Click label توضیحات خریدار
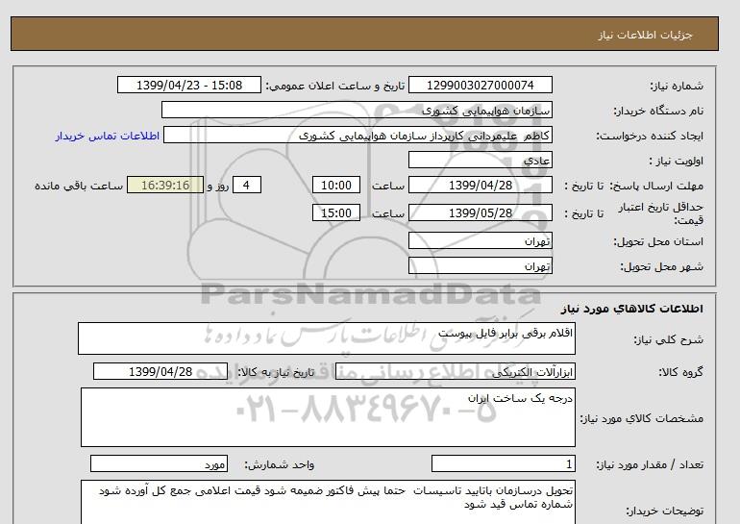The image size is (740, 524). tap(664, 511)
